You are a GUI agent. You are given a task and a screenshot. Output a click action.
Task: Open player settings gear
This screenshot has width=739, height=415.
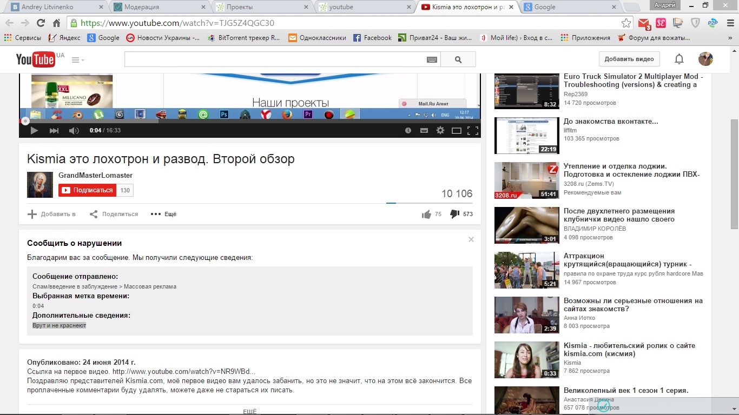tap(440, 130)
